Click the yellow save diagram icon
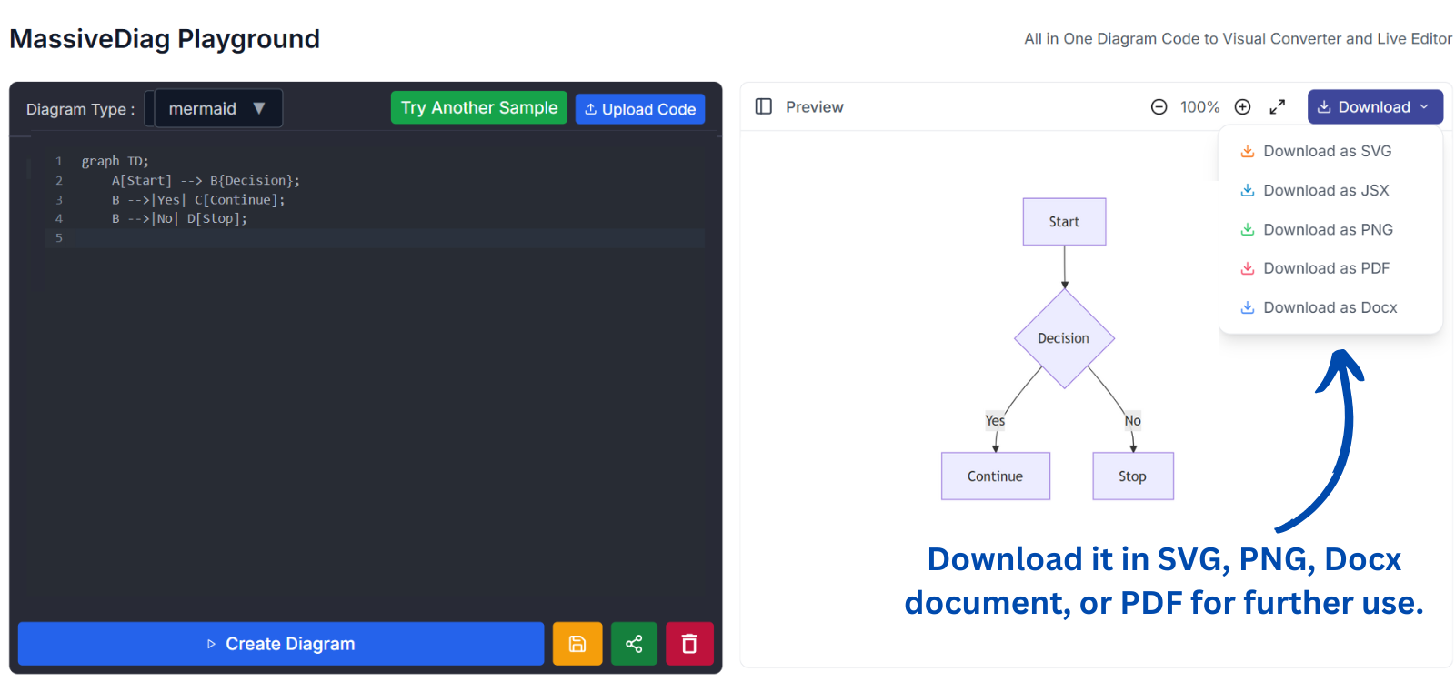 (x=577, y=644)
